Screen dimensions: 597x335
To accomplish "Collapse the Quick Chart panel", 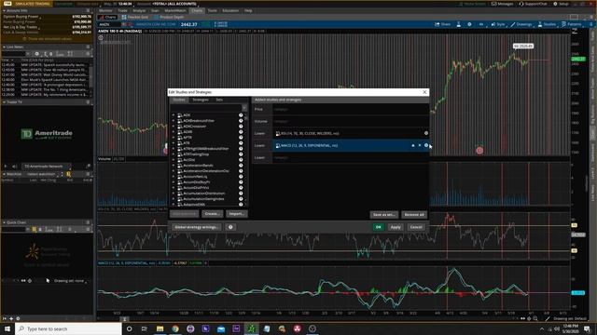I will [x=4, y=222].
